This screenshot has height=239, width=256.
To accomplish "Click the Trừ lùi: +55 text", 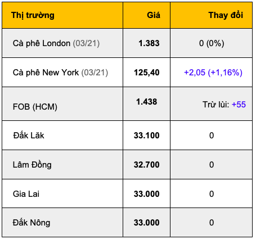I will 224,105.
